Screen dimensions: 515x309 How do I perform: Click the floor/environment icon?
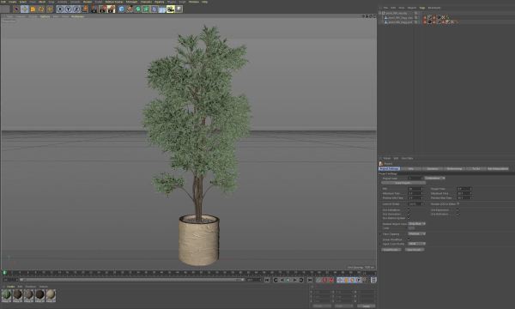tap(162, 9)
